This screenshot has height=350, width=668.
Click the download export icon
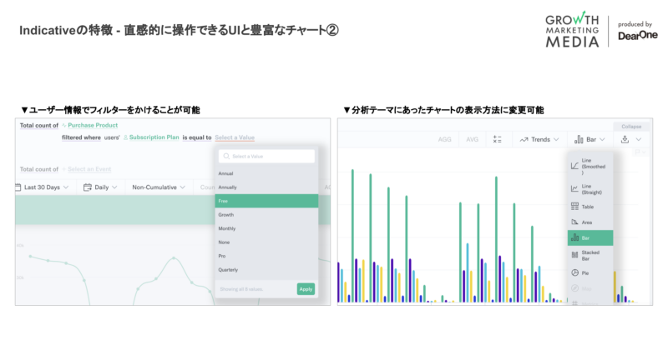click(x=625, y=139)
